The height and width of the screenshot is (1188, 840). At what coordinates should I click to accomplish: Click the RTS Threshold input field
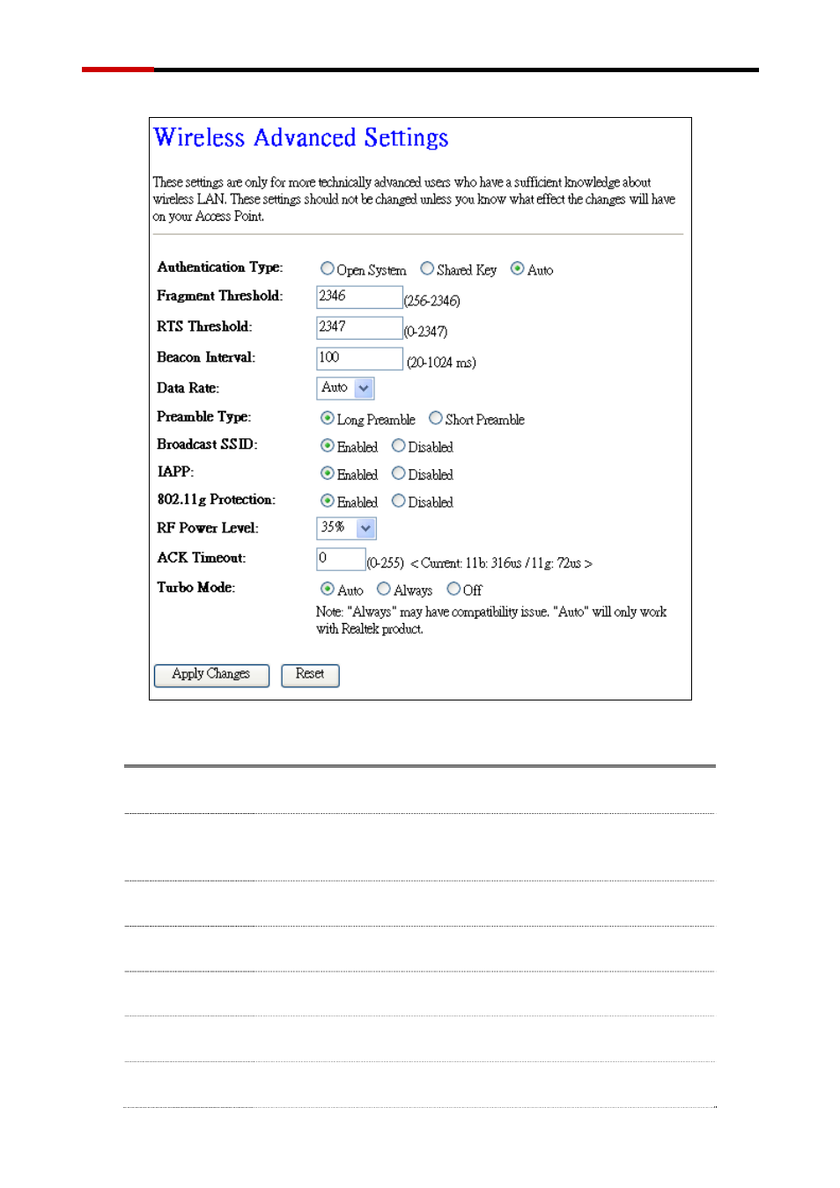(x=359, y=327)
